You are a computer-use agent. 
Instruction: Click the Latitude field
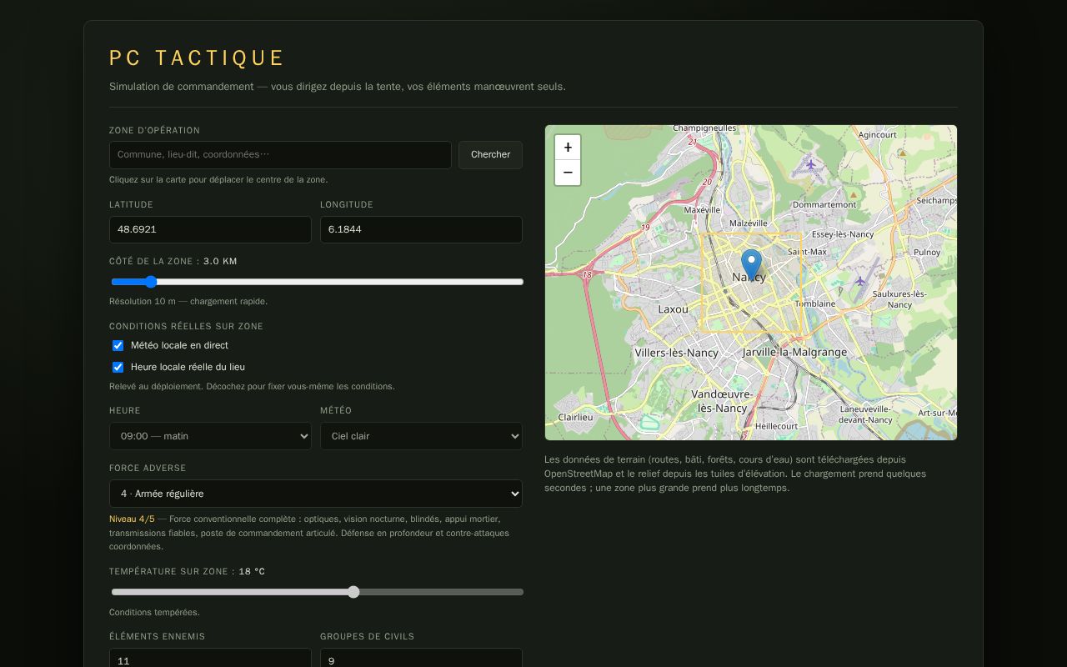coord(210,230)
